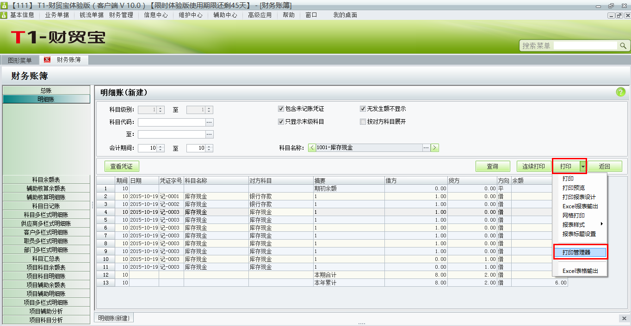Choose 报表标题设置 from print menu
This screenshot has height=326, width=631.
pyautogui.click(x=580, y=234)
